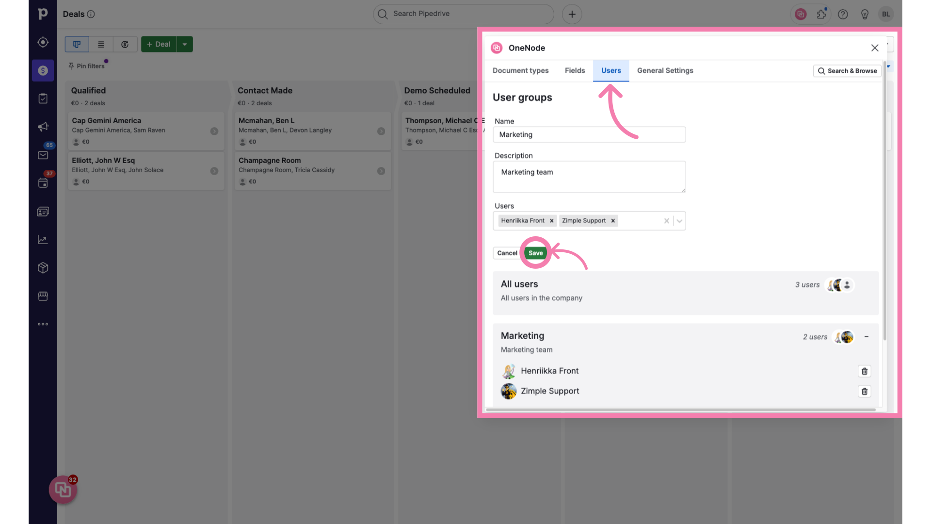Switch to list view in Deals toolbar
The width and height of the screenshot is (931, 524).
tap(101, 44)
